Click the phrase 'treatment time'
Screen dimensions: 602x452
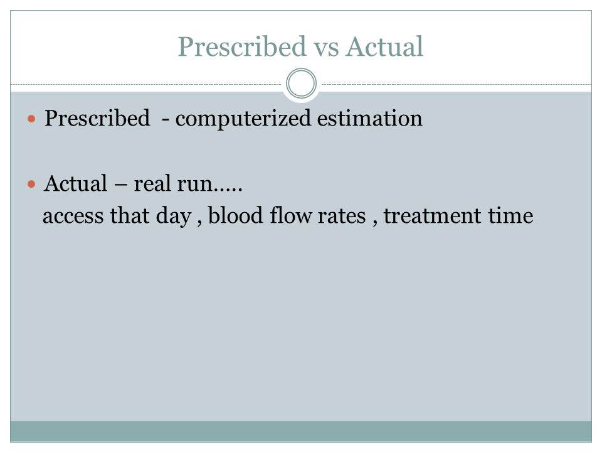click(458, 215)
